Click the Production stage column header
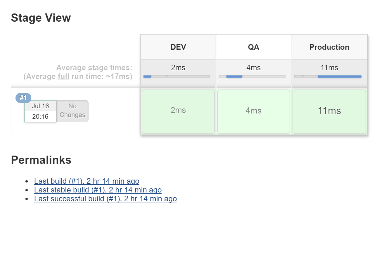This screenshot has height=253, width=391. pos(329,47)
